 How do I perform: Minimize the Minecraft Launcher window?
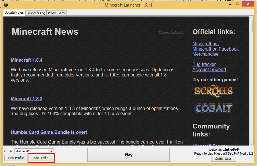[x=230, y=4]
